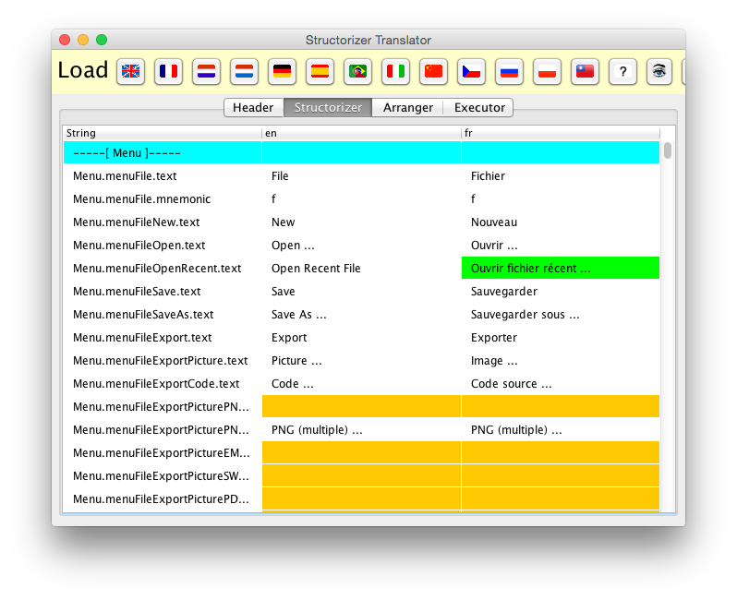Screen dimensions: 737x600
Task: Click the English cell reading File
Action: click(x=361, y=176)
